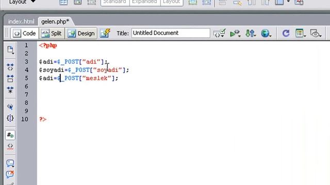Select the gelen.php* document tab
This screenshot has height=185, width=330.
[55, 22]
